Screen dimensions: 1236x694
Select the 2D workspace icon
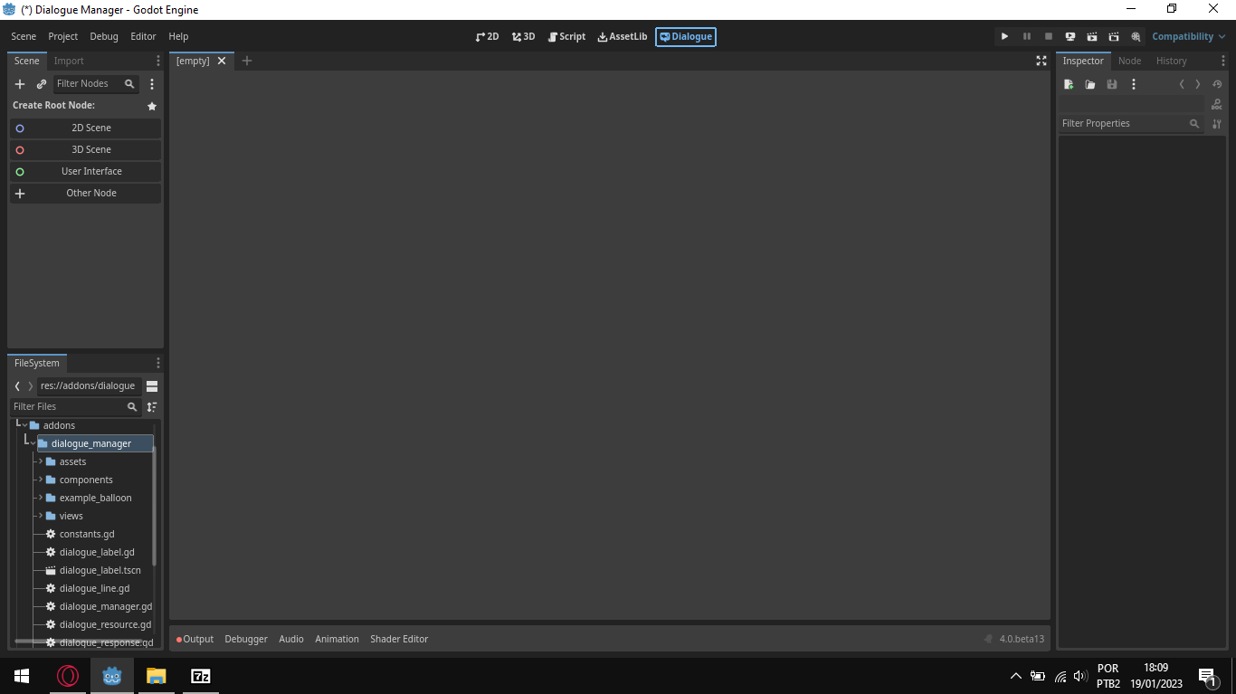[x=487, y=36]
